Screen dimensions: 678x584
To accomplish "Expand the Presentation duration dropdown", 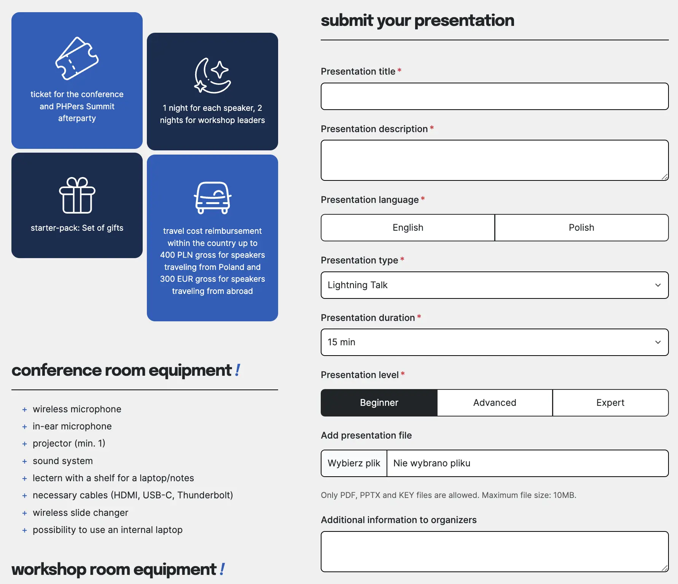I will pyautogui.click(x=494, y=342).
